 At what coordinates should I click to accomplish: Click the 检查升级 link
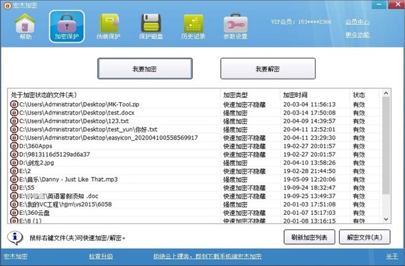pos(101,256)
